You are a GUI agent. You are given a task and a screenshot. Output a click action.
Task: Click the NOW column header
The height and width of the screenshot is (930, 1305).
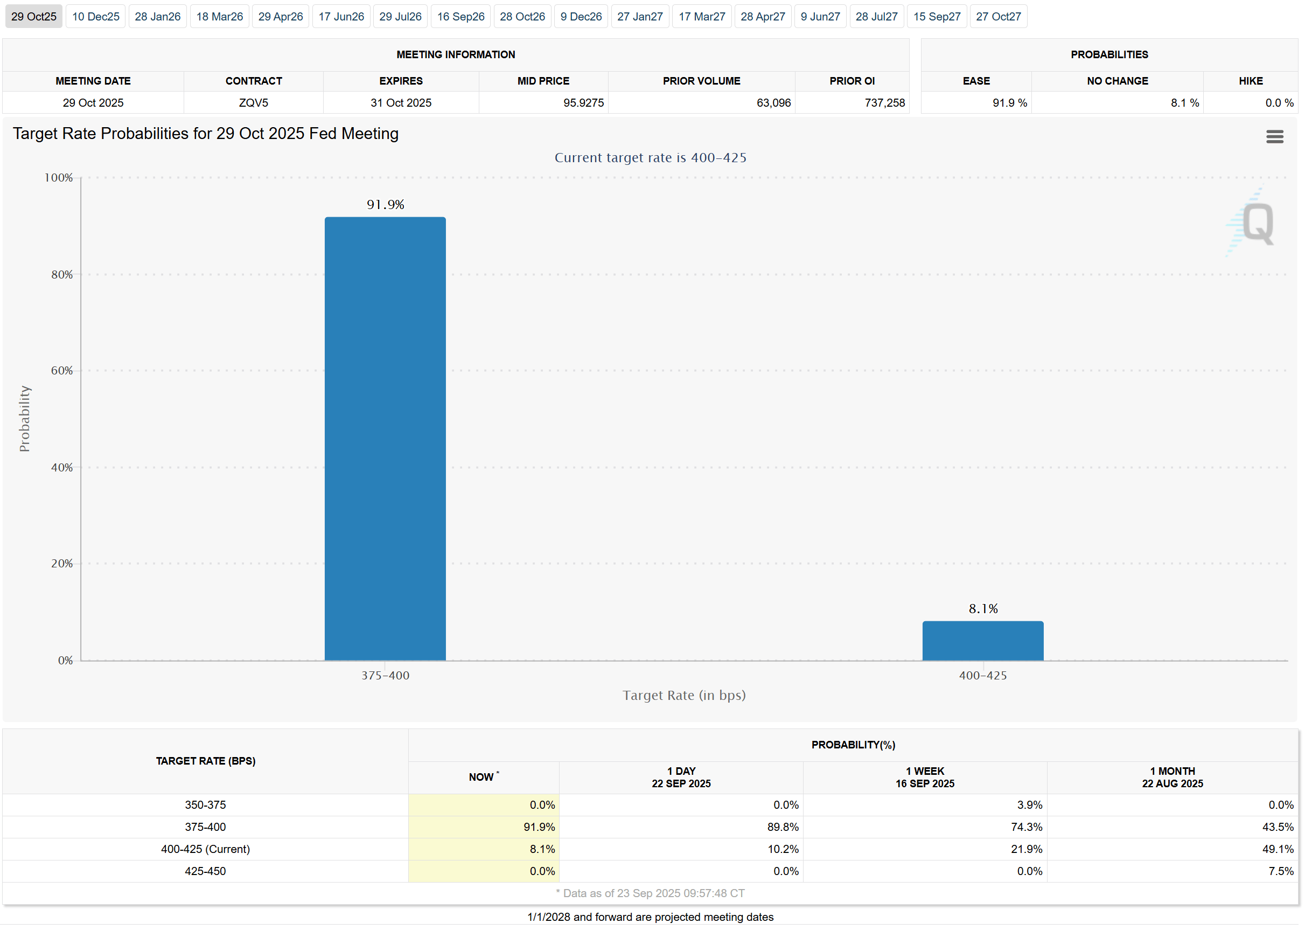[x=484, y=777]
